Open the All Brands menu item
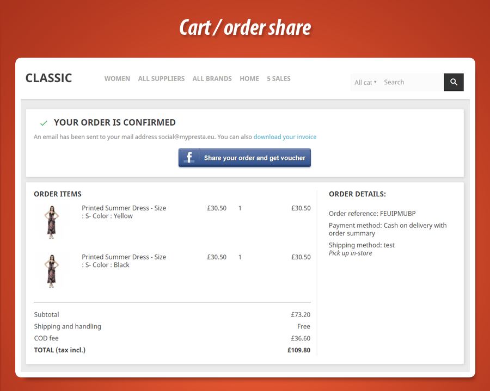 click(212, 79)
